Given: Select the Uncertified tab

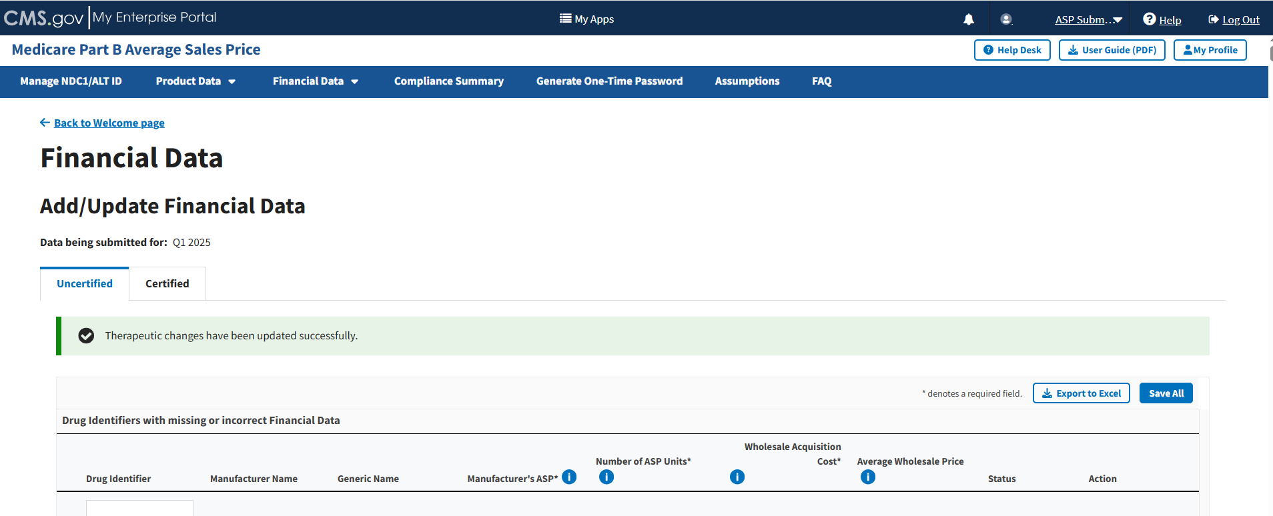Looking at the screenshot, I should (85, 284).
